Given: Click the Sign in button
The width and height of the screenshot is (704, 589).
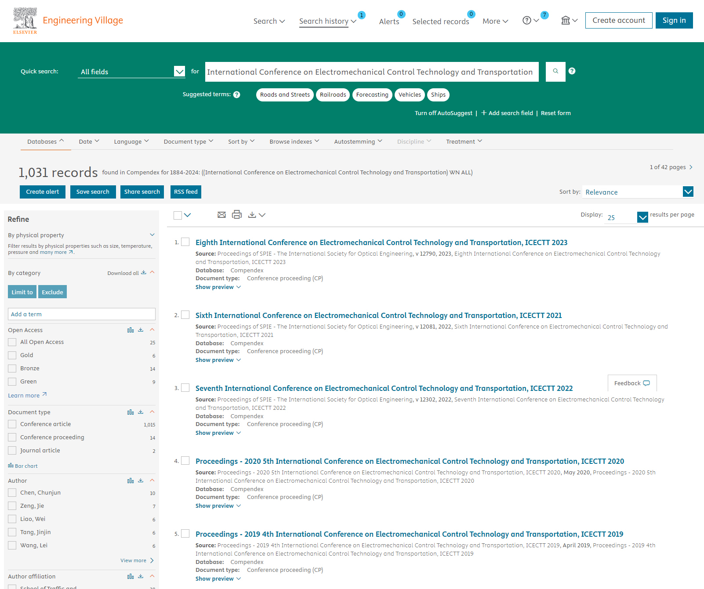Looking at the screenshot, I should point(674,21).
